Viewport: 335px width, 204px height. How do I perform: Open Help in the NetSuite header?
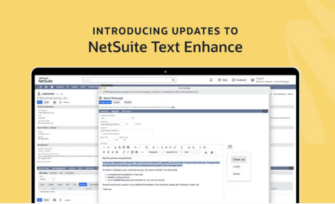[x=222, y=80]
